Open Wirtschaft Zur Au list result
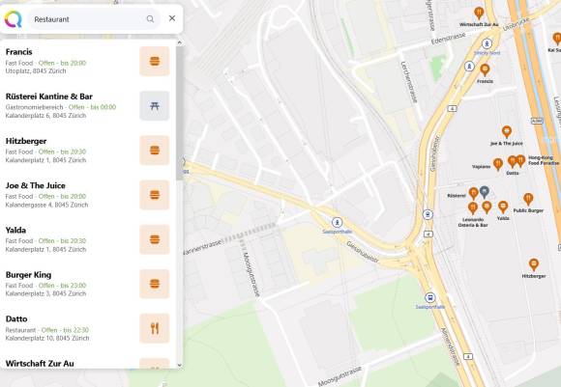Viewport: 561px width, 387px height. pos(88,362)
